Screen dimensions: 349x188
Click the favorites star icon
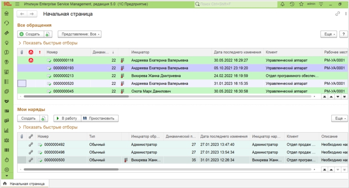tap(300, 4)
